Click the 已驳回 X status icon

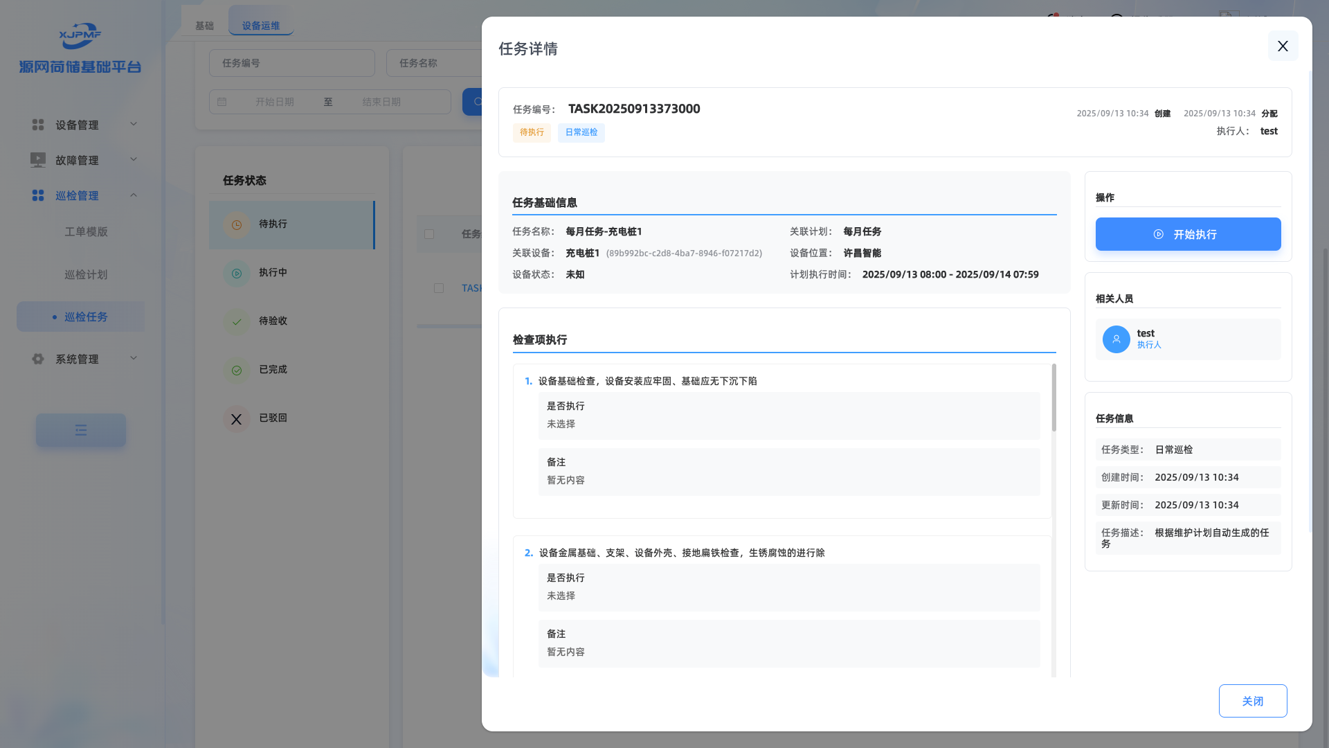[x=236, y=419]
